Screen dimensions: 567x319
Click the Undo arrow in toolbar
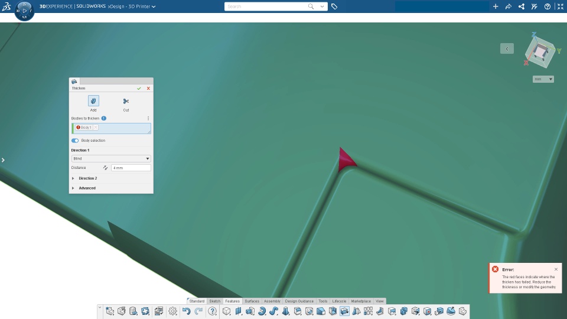point(186,311)
